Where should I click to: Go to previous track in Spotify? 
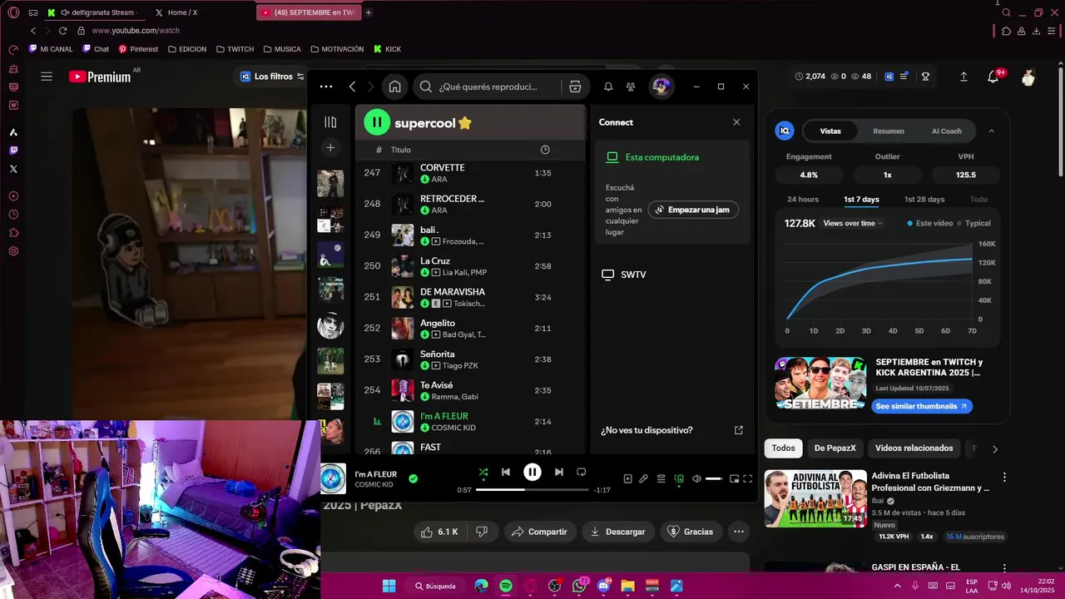(x=505, y=472)
